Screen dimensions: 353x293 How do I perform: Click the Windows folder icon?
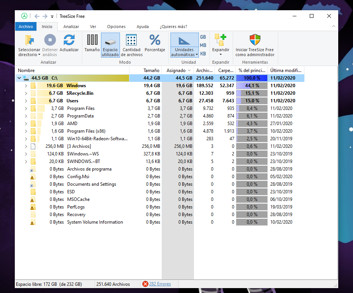[33, 86]
